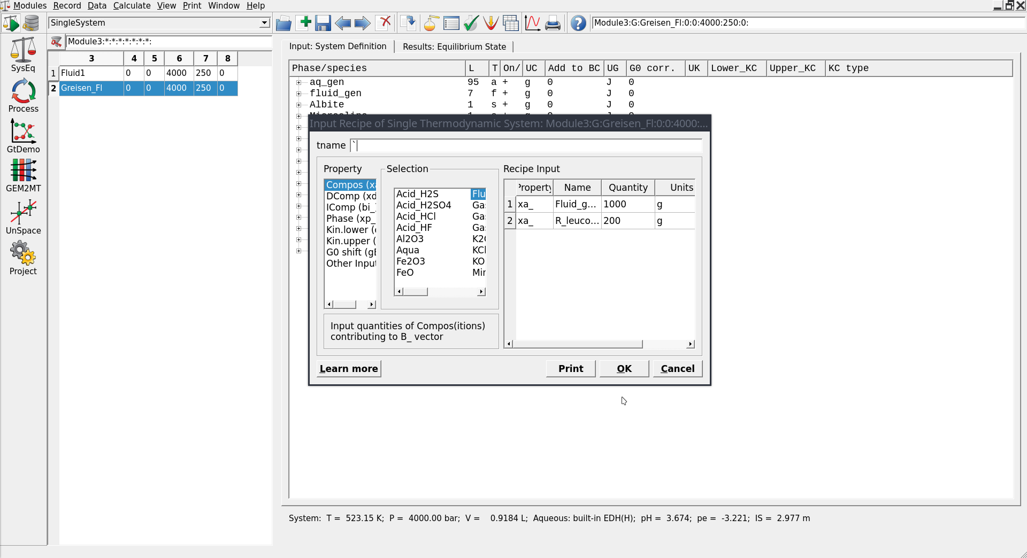Click the Print button in dialog
Image resolution: width=1027 pixels, height=558 pixels.
click(571, 369)
